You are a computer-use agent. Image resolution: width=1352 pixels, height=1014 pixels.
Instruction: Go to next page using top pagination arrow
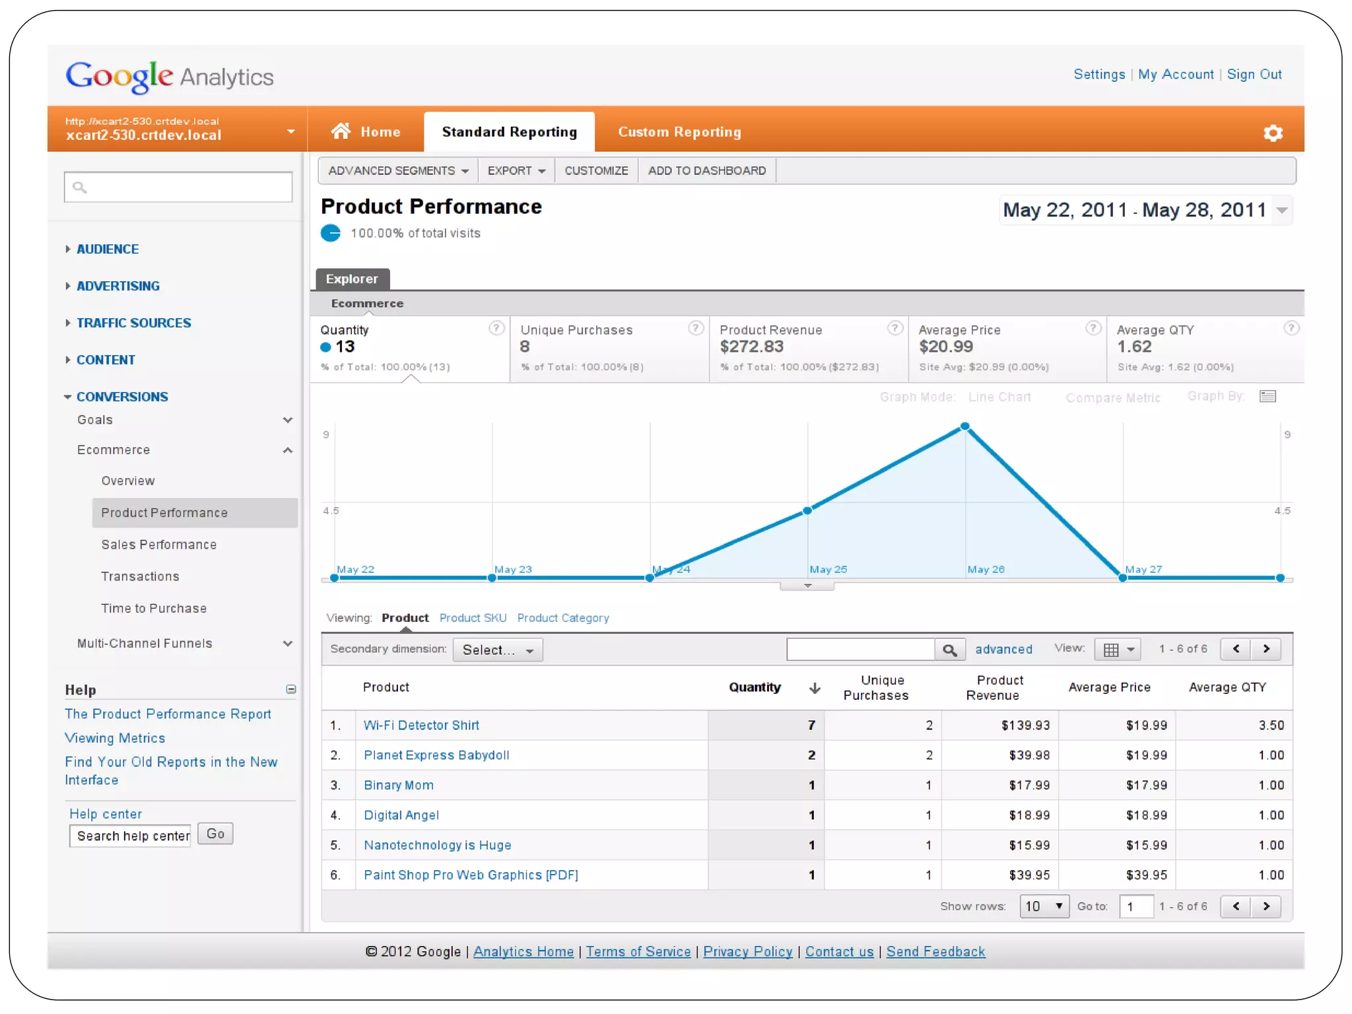1266,649
